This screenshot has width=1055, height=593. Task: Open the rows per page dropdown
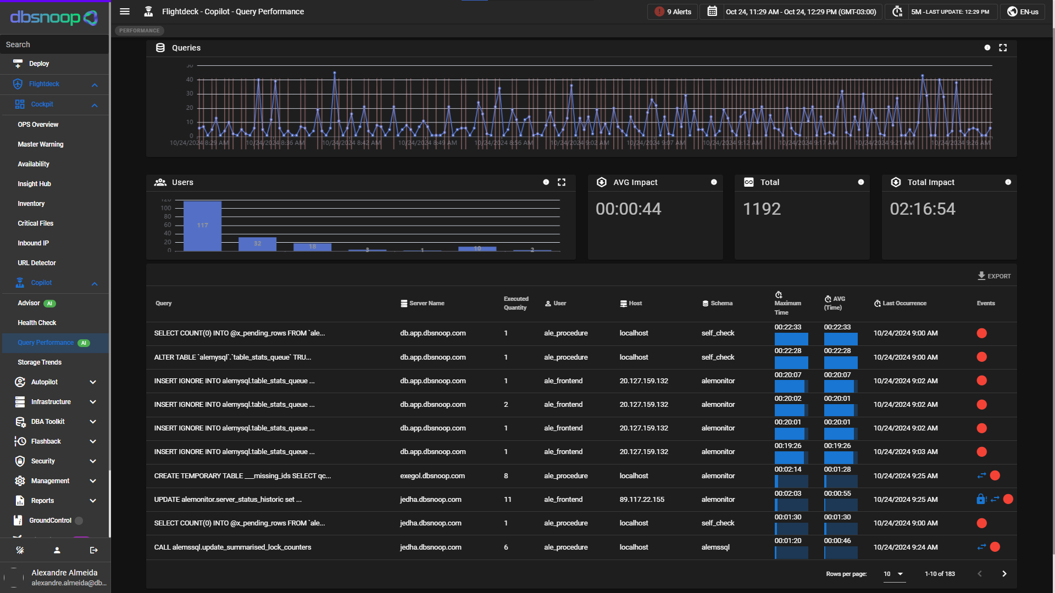(x=893, y=574)
